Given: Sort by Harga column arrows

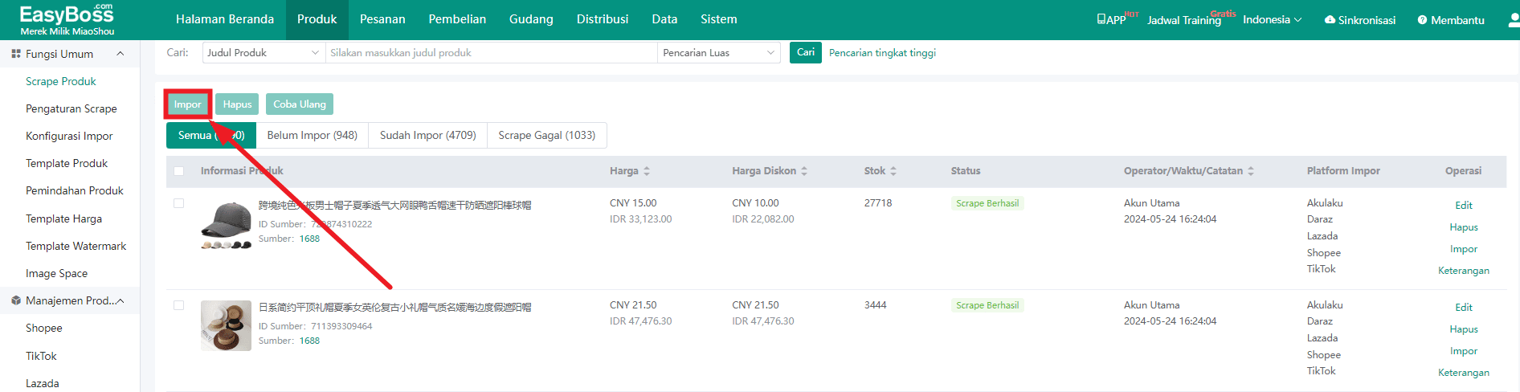Looking at the screenshot, I should tap(647, 171).
